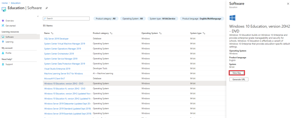Click the Profile person icon
The image size is (292, 118).
pos(3,53)
